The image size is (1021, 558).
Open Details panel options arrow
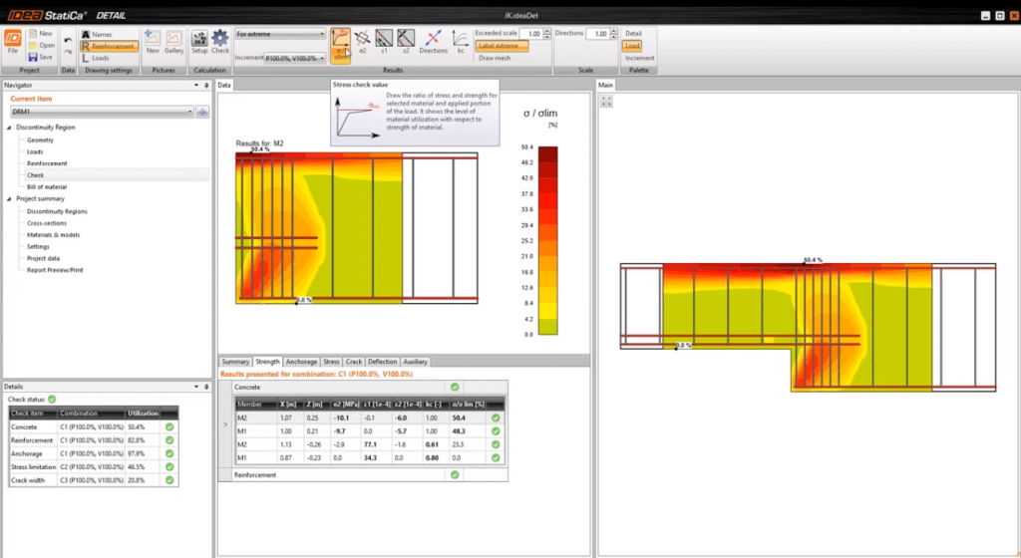tap(196, 387)
